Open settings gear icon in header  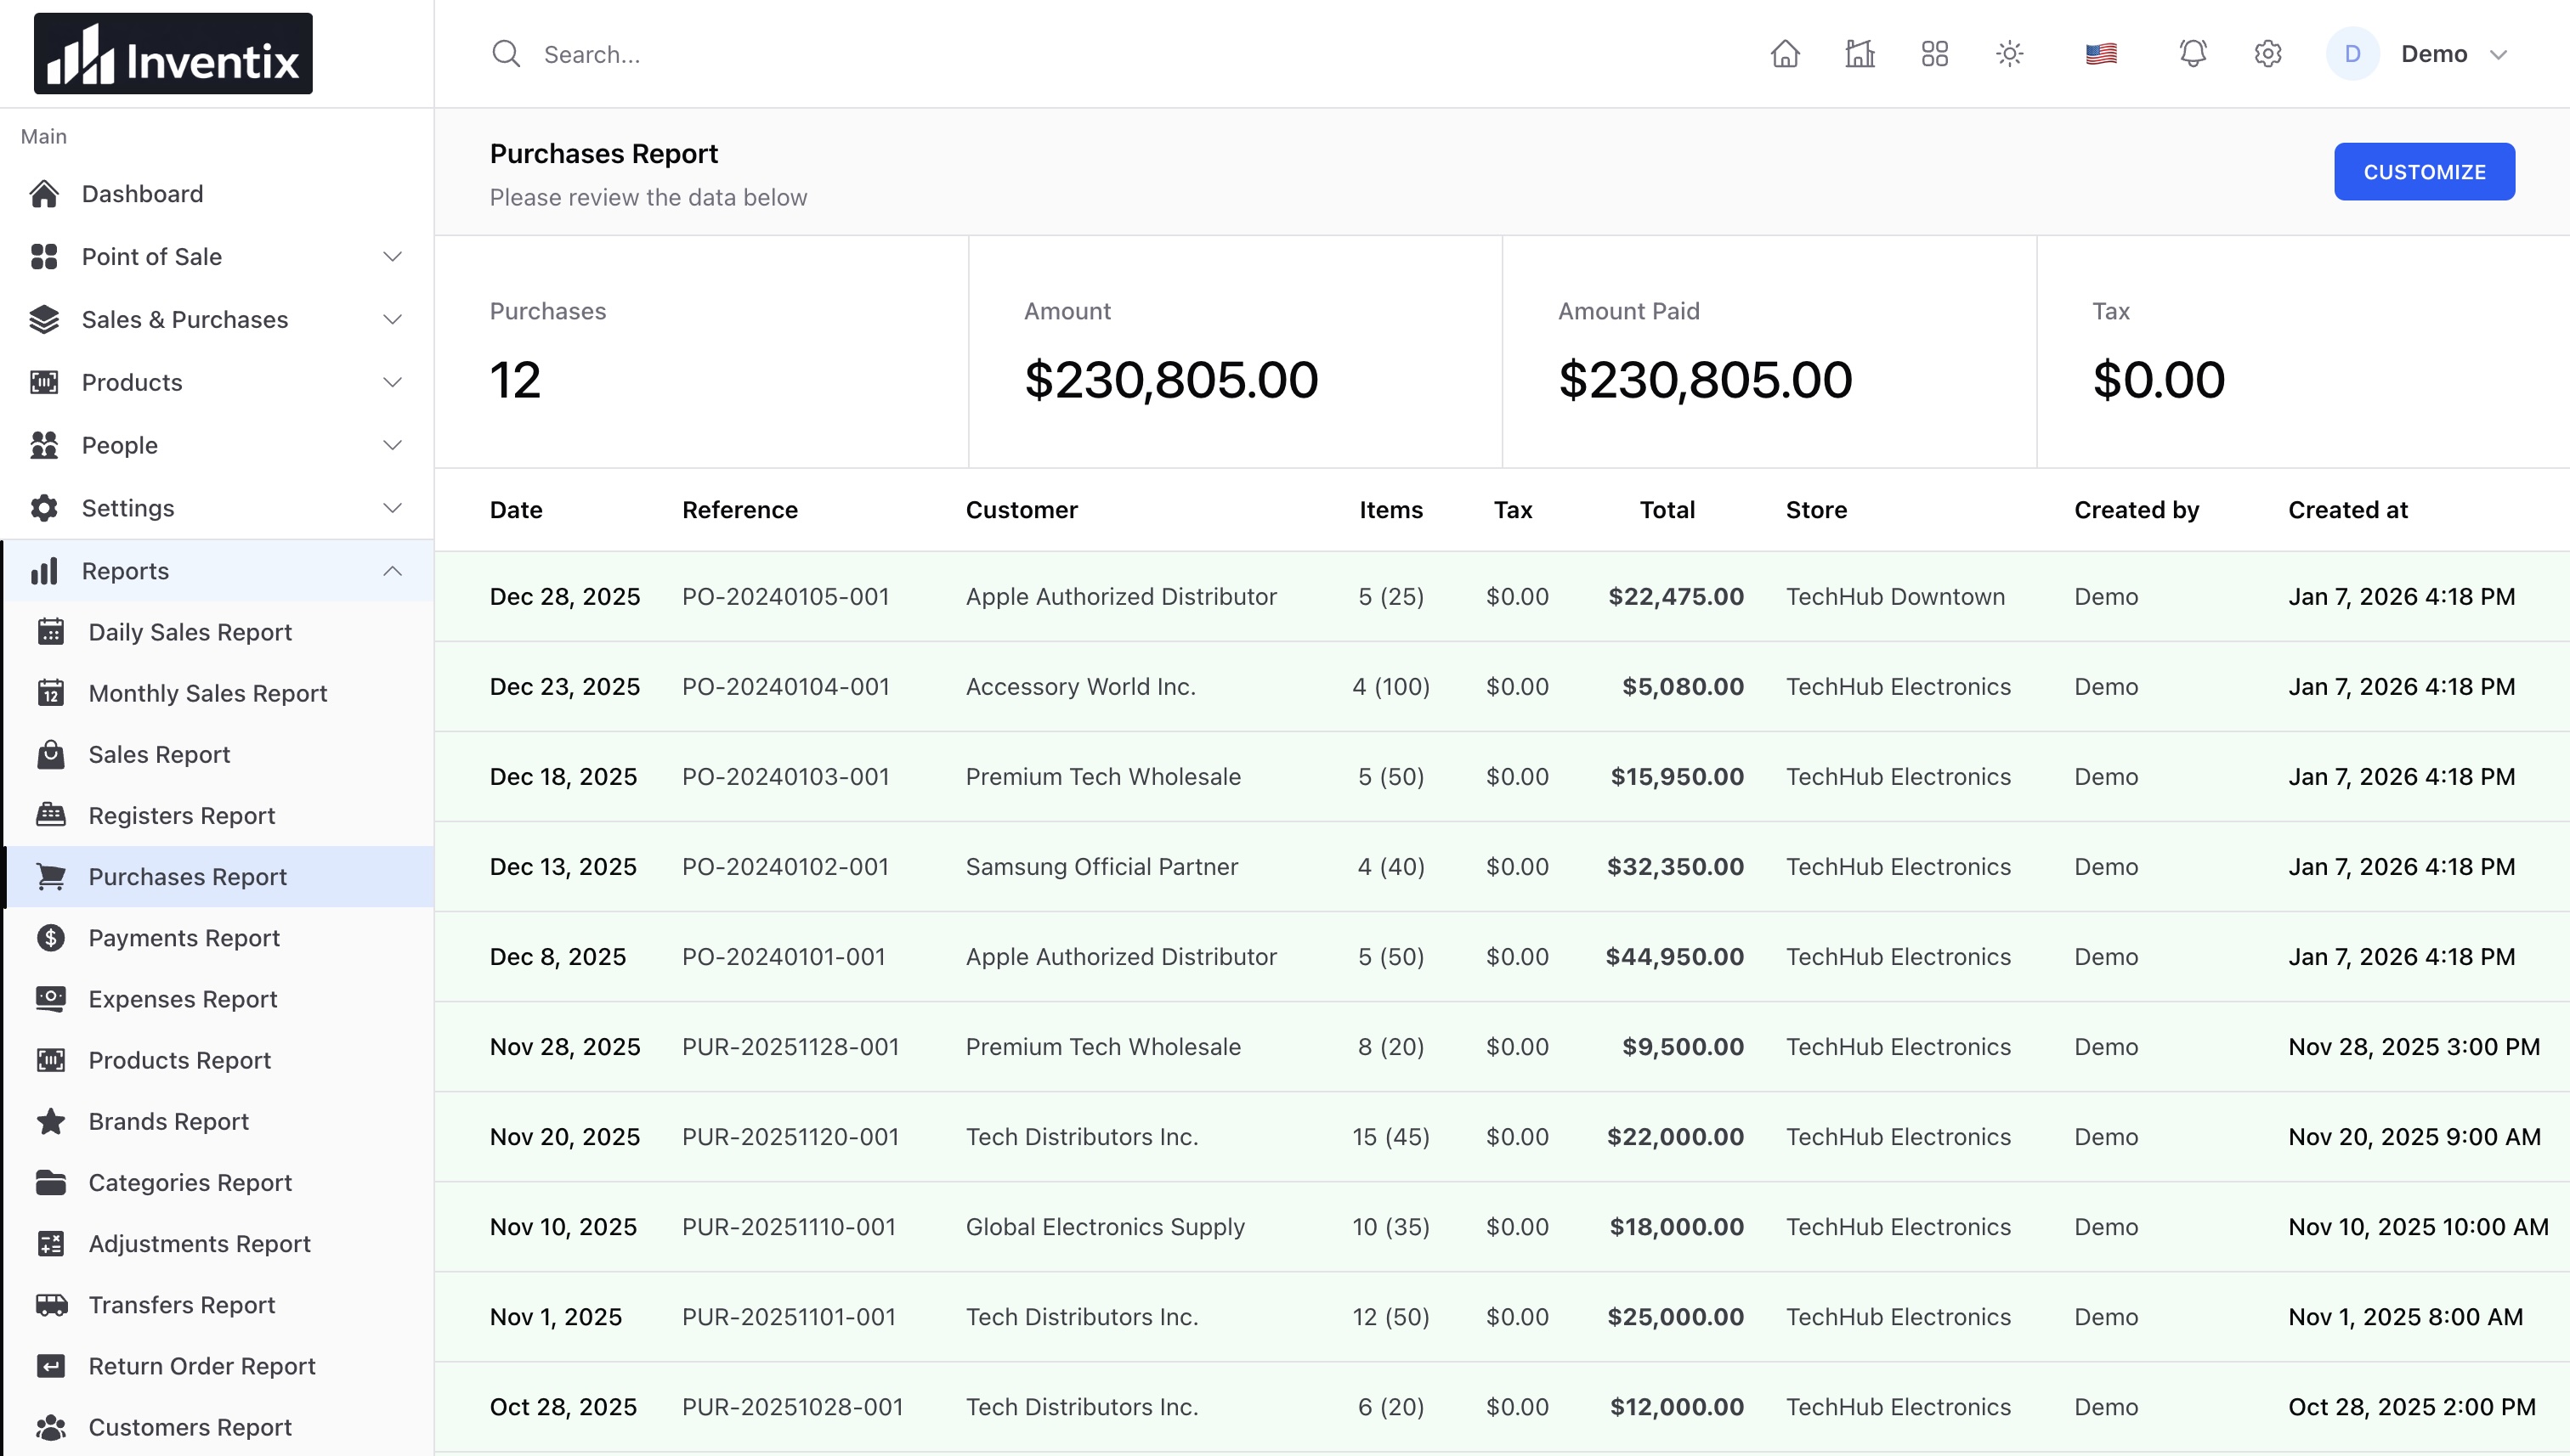click(x=2268, y=54)
